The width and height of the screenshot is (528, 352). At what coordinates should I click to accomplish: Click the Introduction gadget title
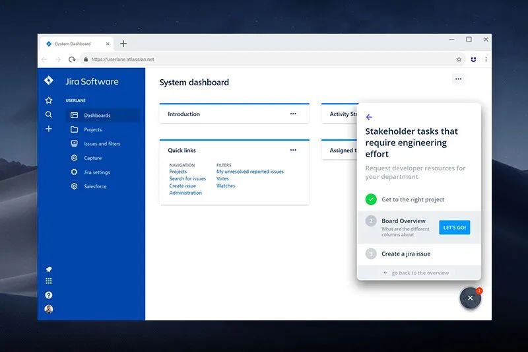(183, 114)
